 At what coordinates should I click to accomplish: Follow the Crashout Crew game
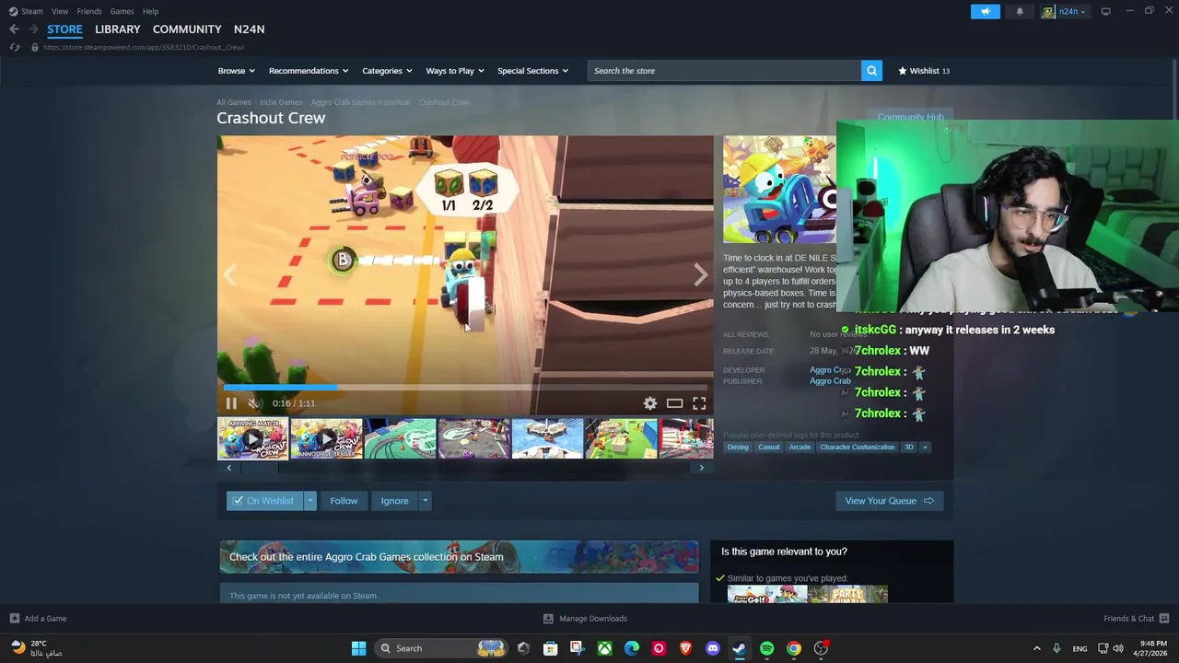coord(344,501)
